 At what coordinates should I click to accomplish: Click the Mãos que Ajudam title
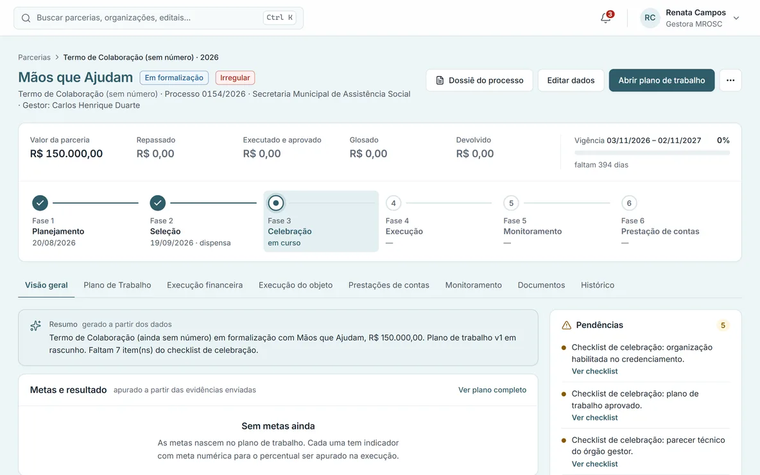76,77
